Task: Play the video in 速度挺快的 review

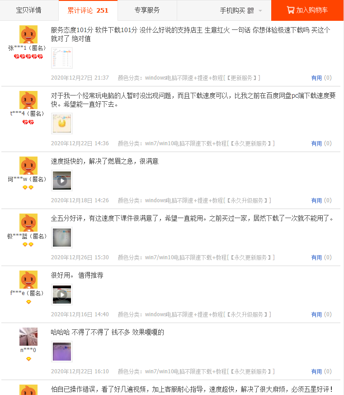Action: point(62,181)
